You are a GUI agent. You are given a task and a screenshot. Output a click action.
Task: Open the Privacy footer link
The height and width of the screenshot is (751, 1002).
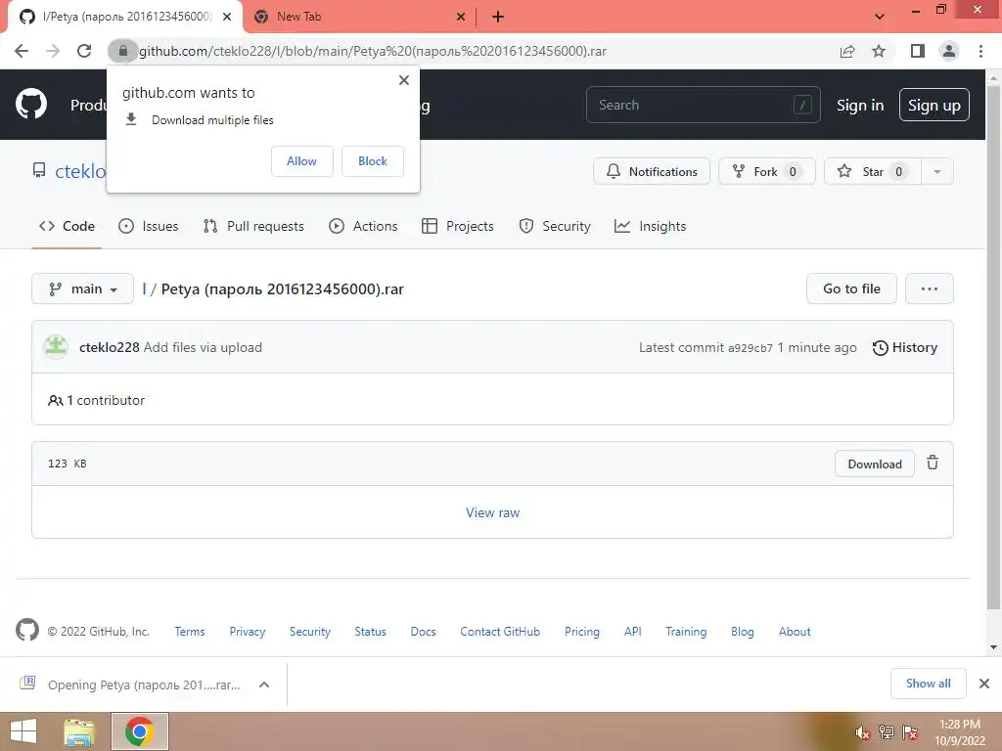[248, 631]
